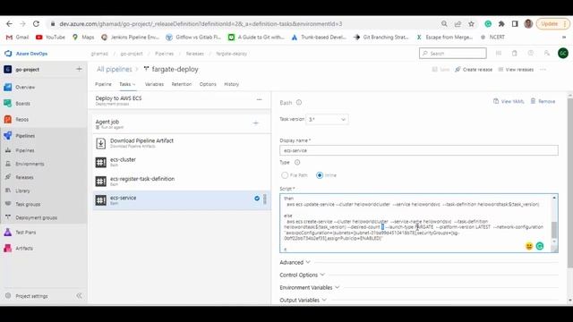
Task: Click Save pipeline button
Action: [x=440, y=70]
